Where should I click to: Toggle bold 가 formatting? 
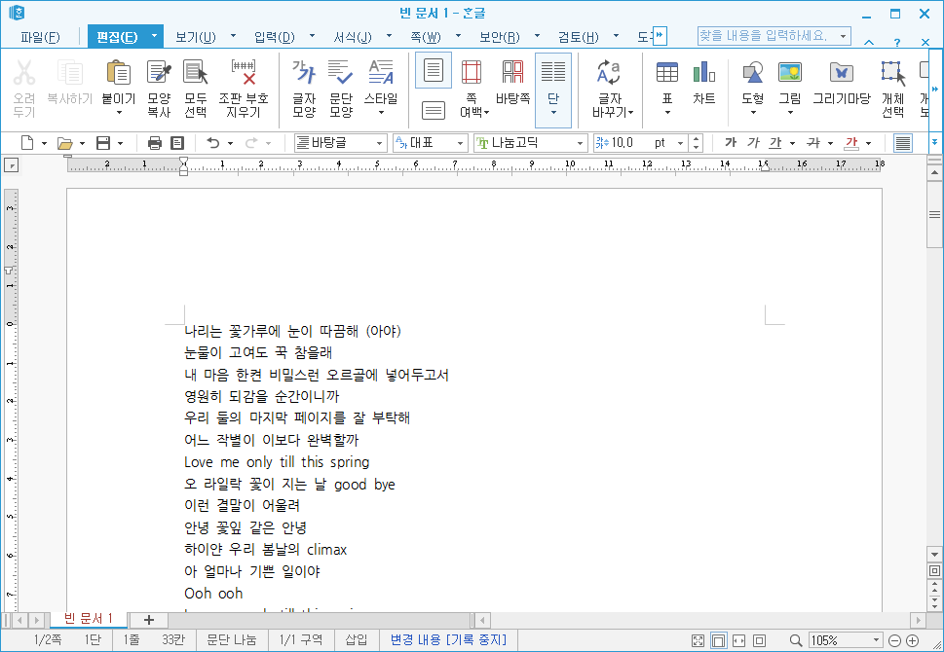(731, 142)
